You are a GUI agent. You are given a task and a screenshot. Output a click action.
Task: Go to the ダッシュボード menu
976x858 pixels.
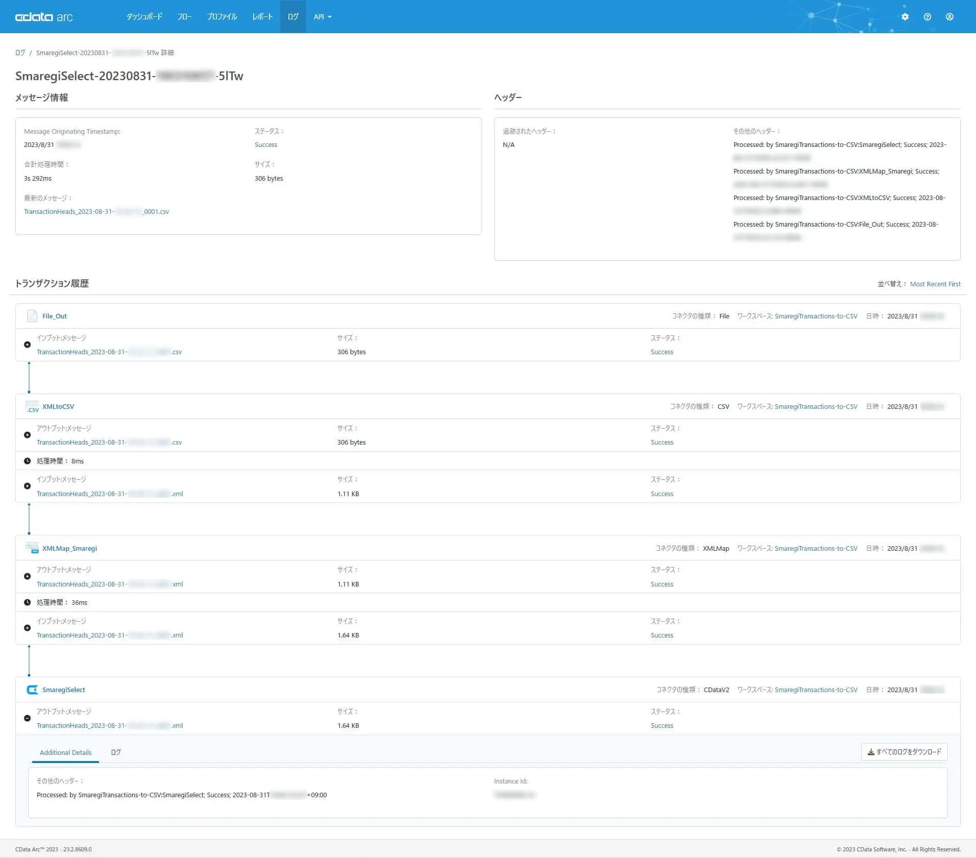pyautogui.click(x=144, y=17)
